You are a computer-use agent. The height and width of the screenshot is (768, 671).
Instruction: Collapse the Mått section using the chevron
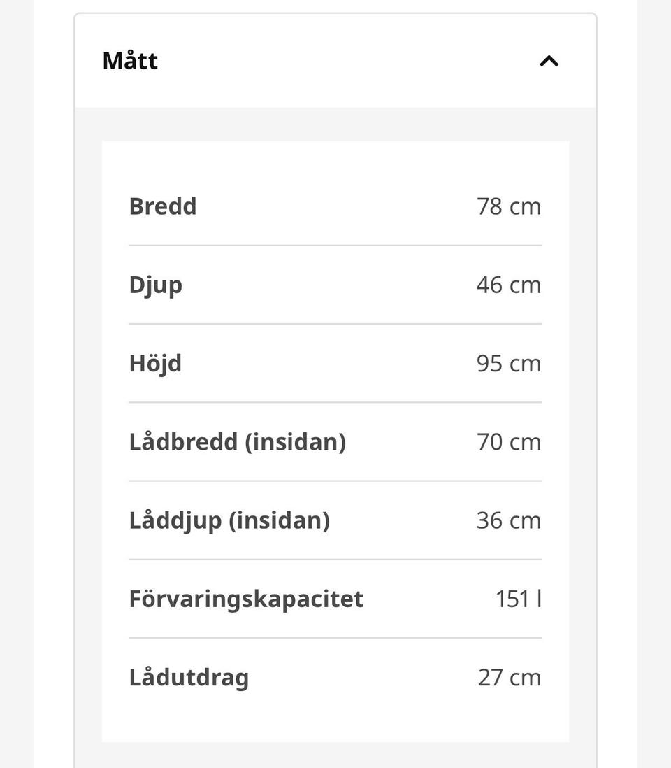(x=549, y=62)
